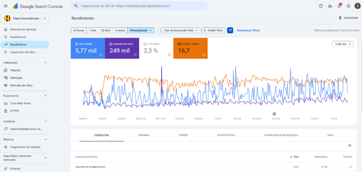Open users and permissions icon
This screenshot has width=362, height=172.
[330, 6]
